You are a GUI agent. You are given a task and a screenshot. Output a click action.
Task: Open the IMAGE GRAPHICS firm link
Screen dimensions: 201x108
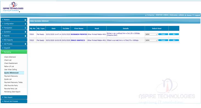[78, 40]
